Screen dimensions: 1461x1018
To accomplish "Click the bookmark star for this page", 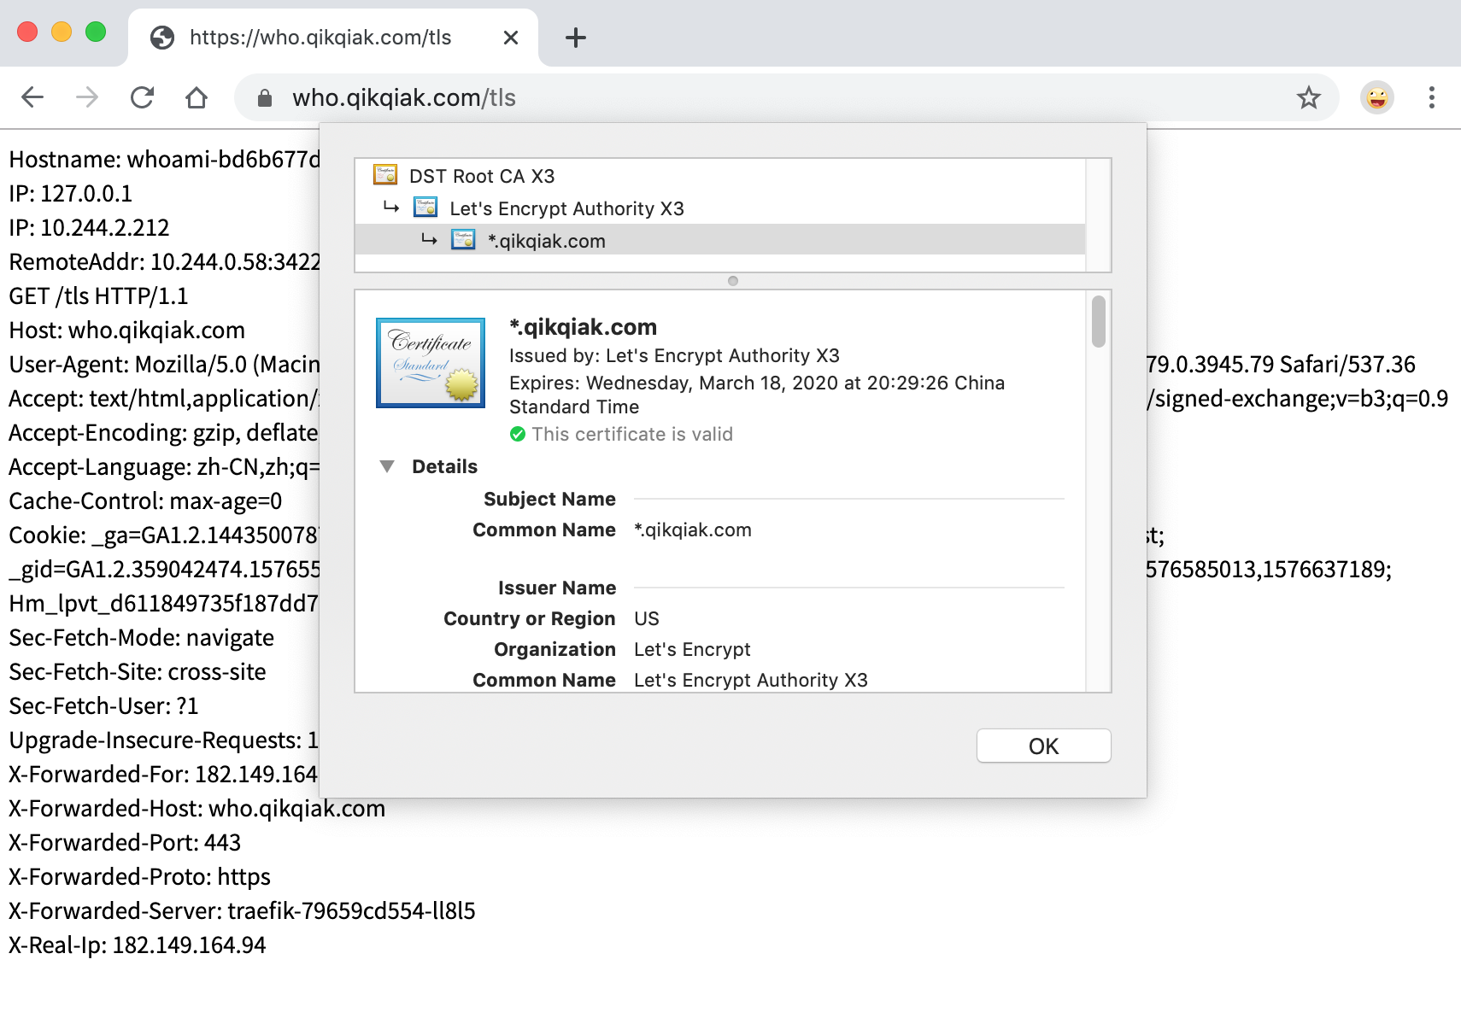I will 1309,97.
